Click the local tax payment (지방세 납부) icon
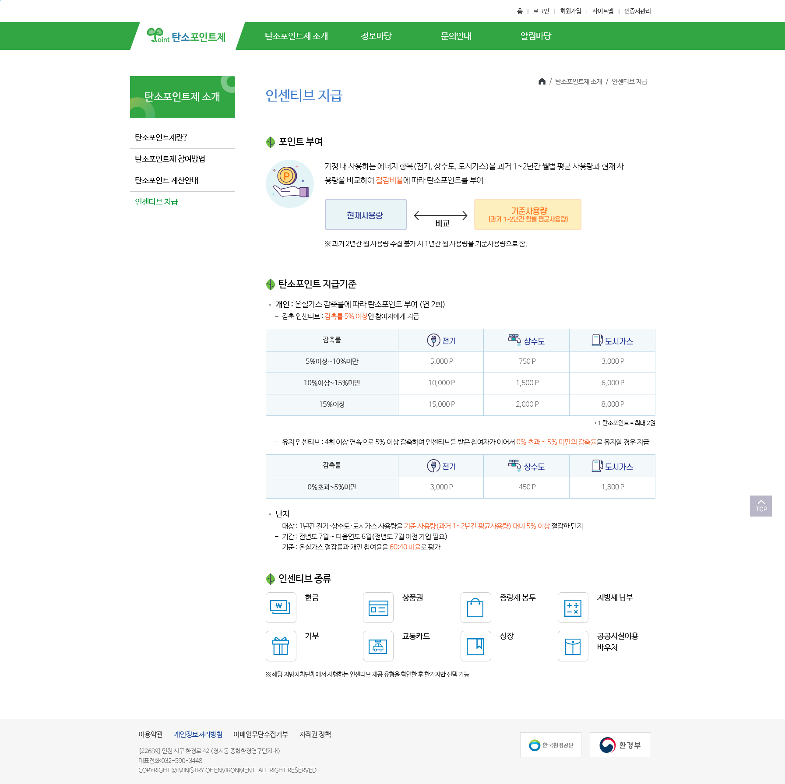Screen dimensions: 785x784 point(573,607)
